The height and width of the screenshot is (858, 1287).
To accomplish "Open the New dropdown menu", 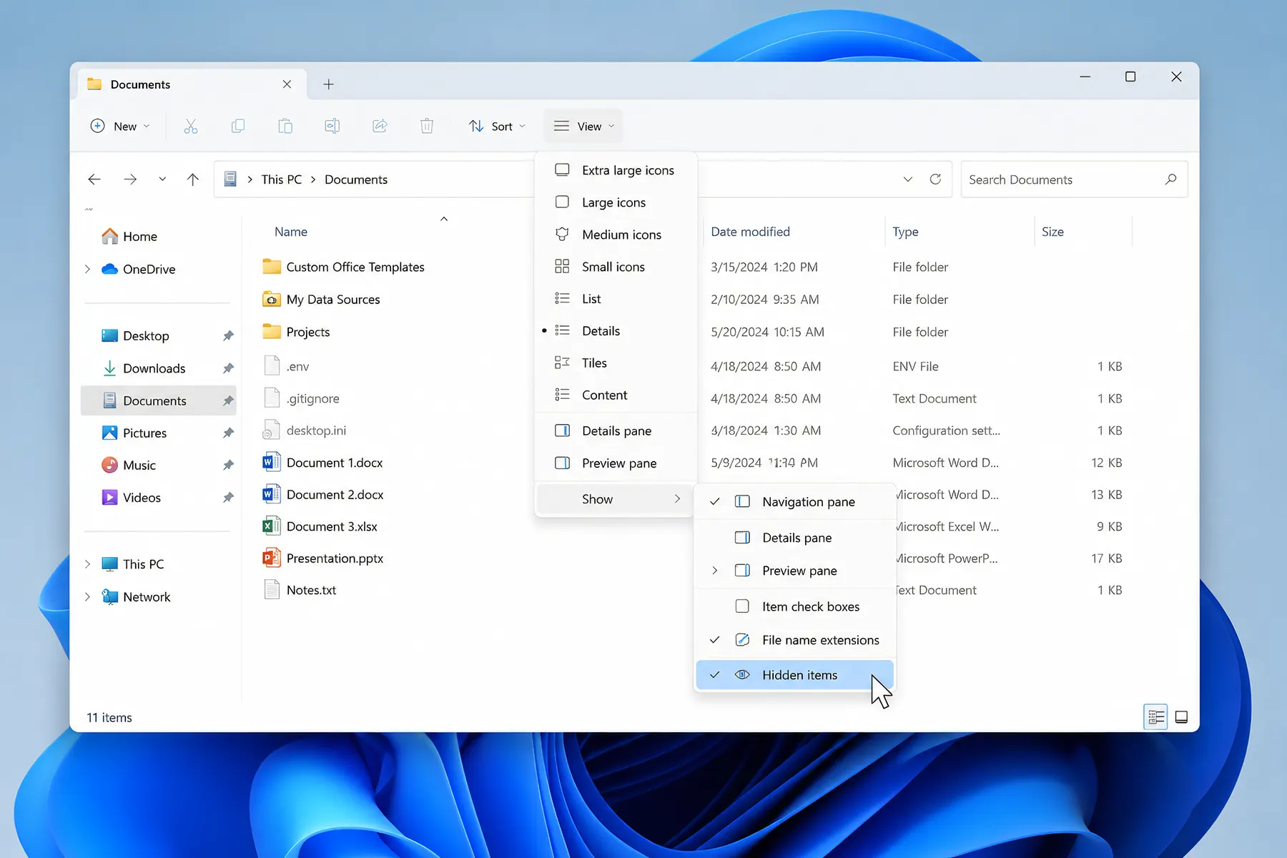I will (120, 127).
